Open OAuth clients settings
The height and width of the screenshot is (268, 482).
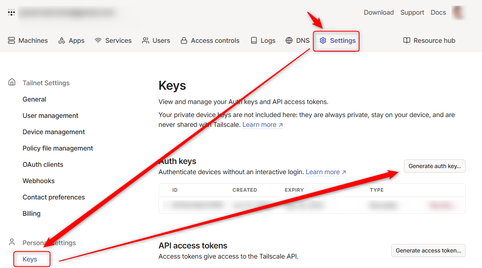point(43,164)
